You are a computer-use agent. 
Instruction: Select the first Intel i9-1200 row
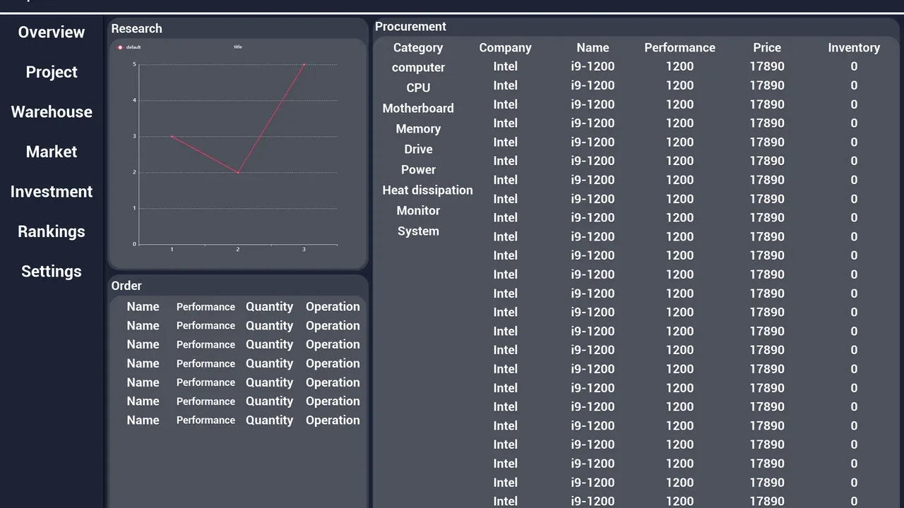point(679,66)
